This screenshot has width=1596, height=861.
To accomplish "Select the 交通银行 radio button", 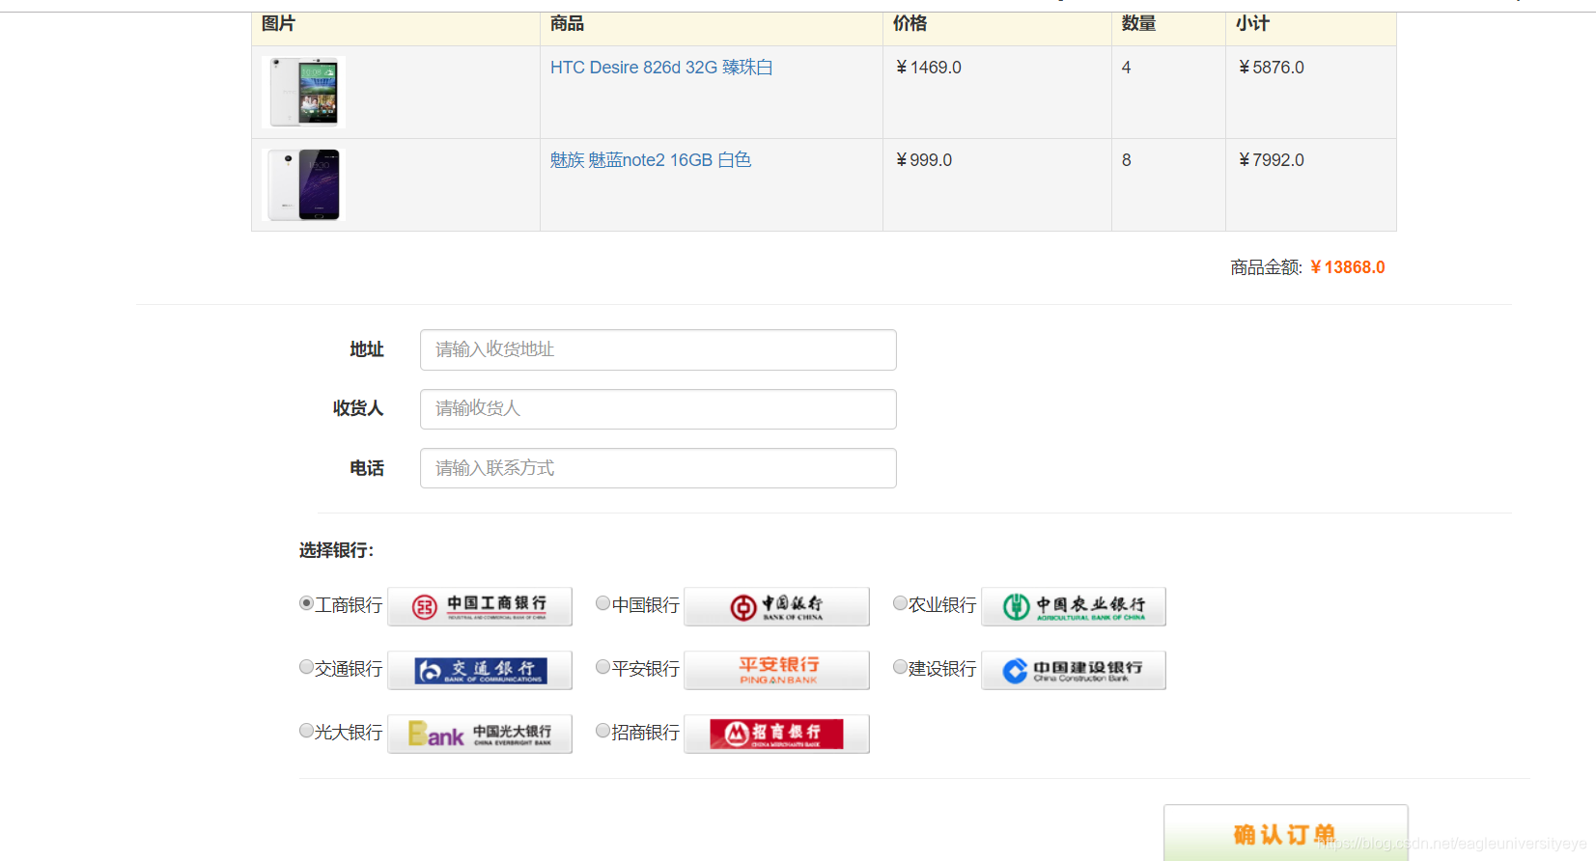I will coord(306,667).
